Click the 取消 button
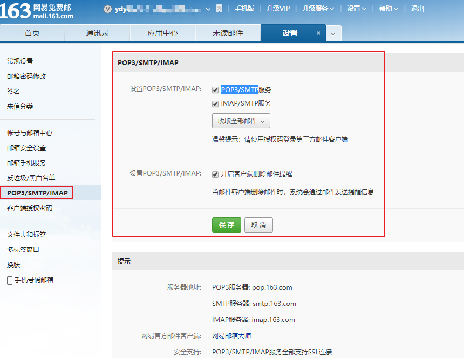Image resolution: width=464 pixels, height=358 pixels. click(x=258, y=225)
